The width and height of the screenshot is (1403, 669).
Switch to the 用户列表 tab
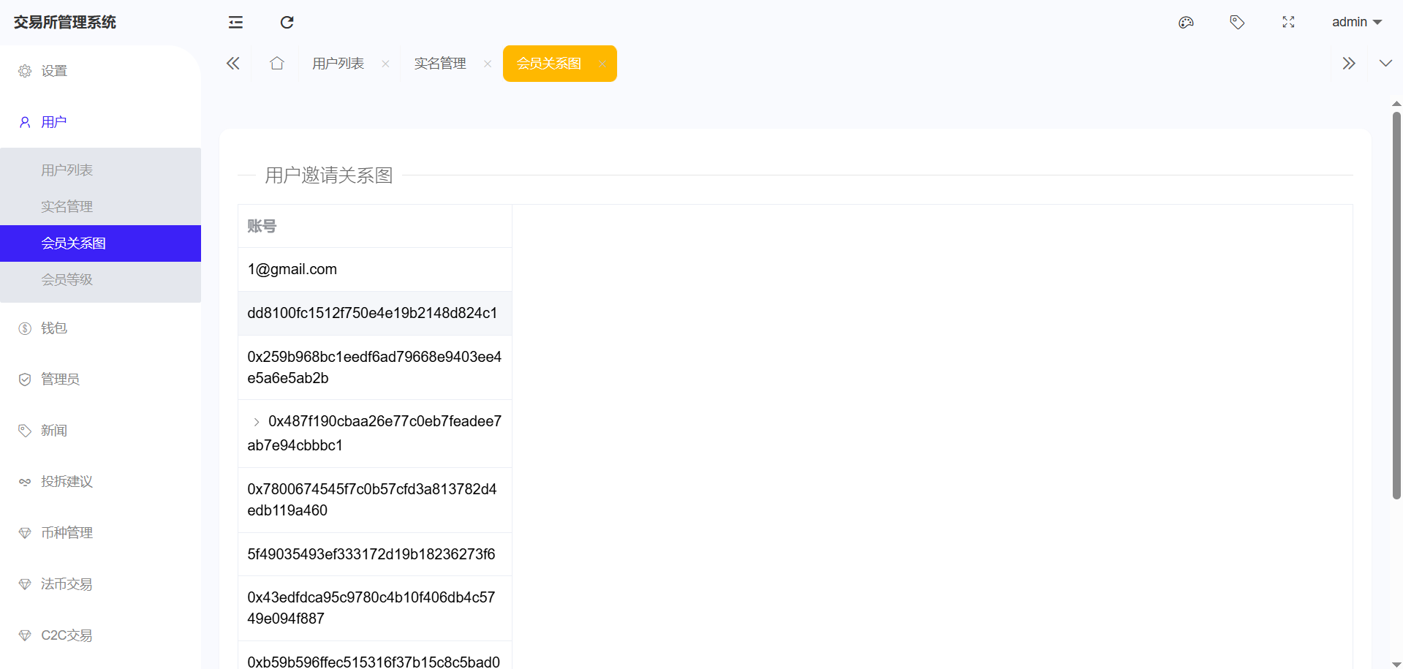(338, 64)
